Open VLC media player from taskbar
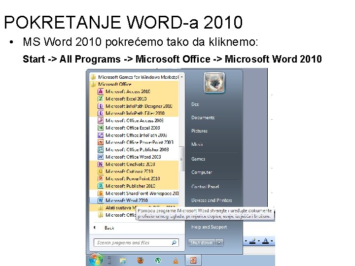Image resolution: width=355 pixels, height=266 pixels. (x=176, y=261)
